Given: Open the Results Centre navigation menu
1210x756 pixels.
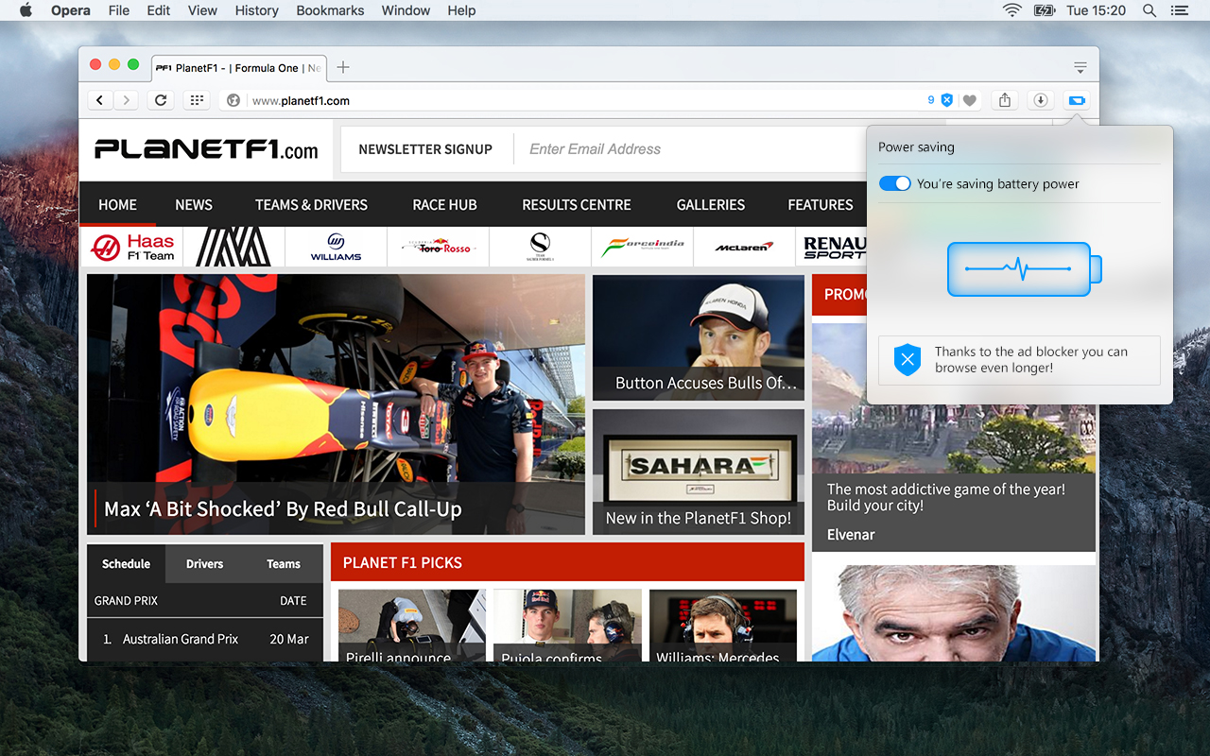Looking at the screenshot, I should click(x=577, y=204).
